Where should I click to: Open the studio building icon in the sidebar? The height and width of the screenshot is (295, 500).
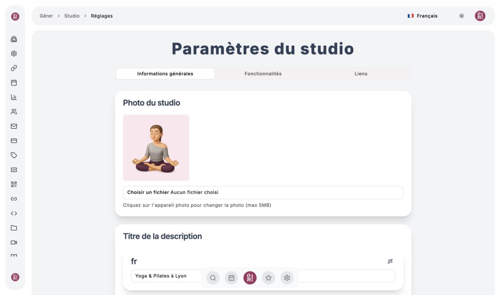click(x=14, y=39)
